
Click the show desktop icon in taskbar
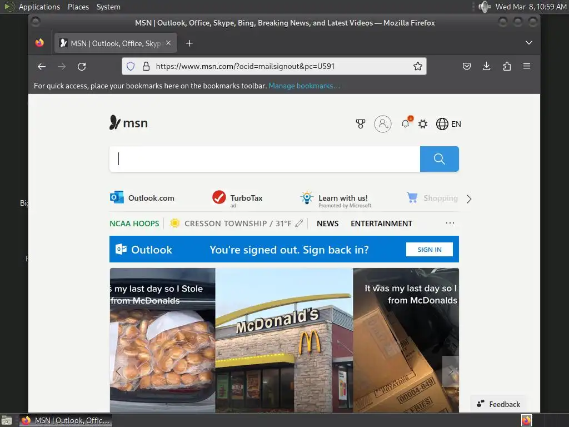[7, 420]
